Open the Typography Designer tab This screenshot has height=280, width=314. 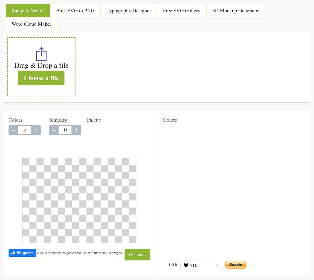[x=128, y=10]
